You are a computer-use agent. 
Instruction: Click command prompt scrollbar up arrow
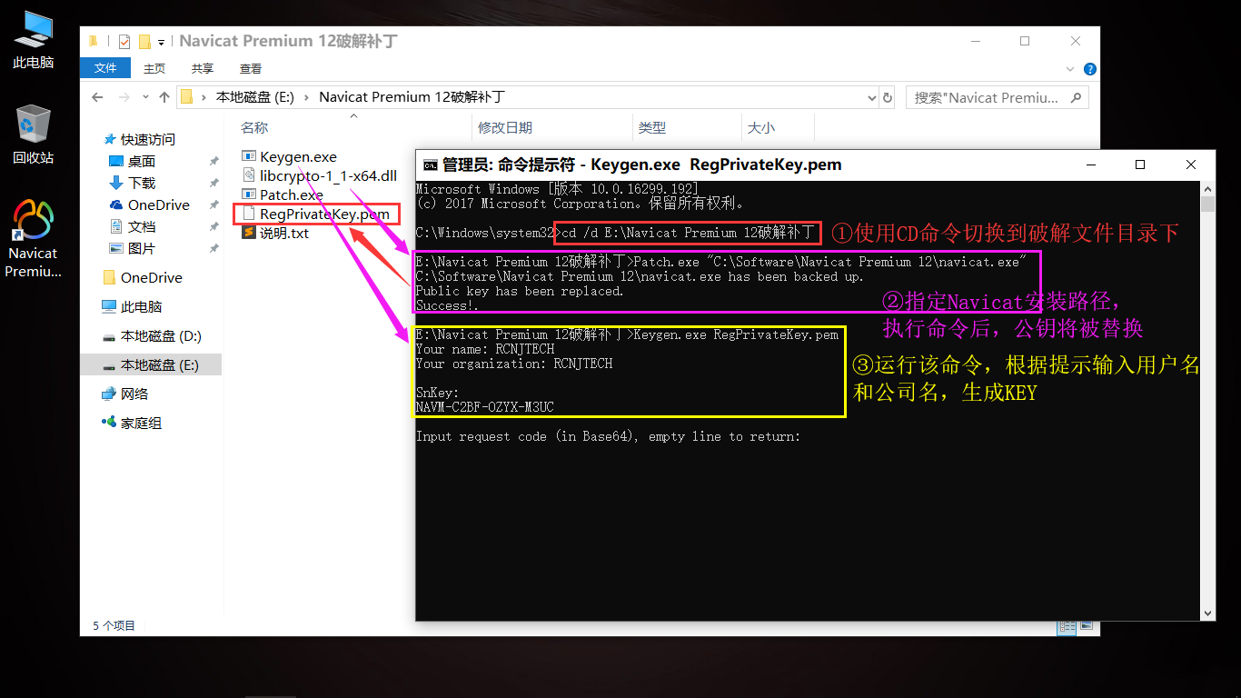tap(1207, 188)
